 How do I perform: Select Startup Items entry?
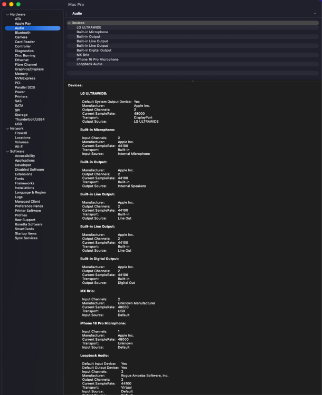(25, 233)
